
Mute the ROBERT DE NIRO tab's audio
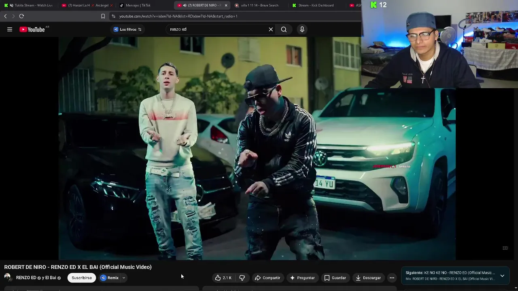[185, 5]
